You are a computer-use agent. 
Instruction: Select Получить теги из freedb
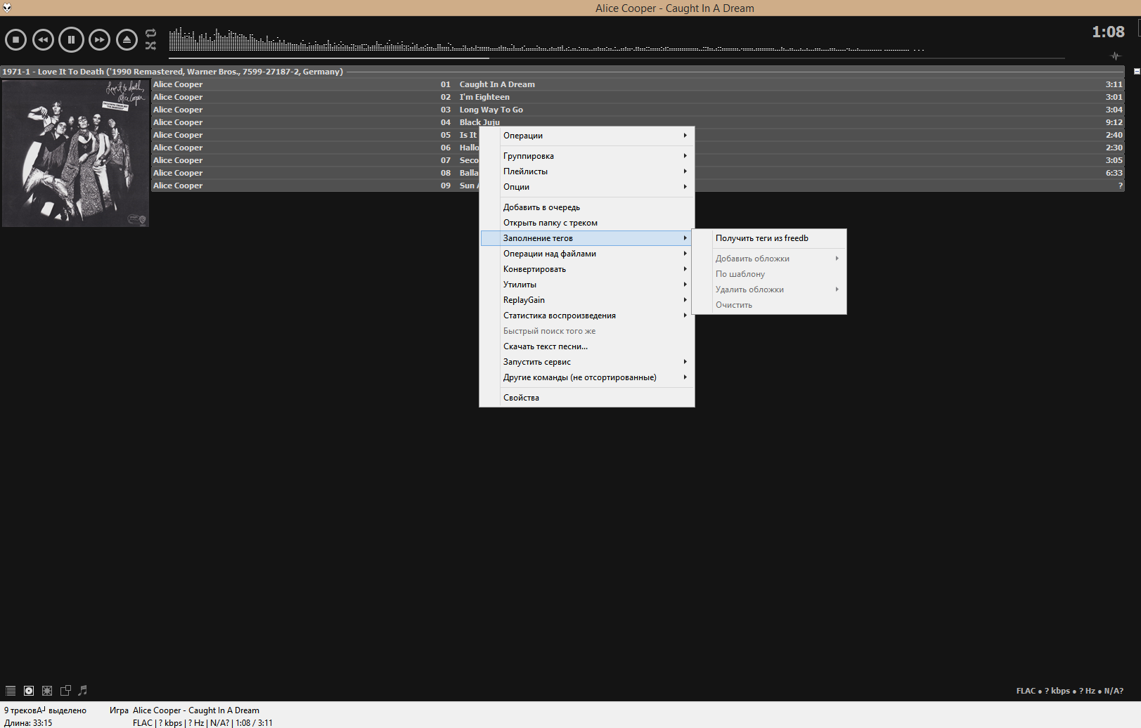(762, 238)
